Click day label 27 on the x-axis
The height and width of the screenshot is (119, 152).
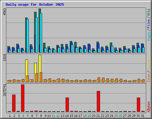pos(125,116)
